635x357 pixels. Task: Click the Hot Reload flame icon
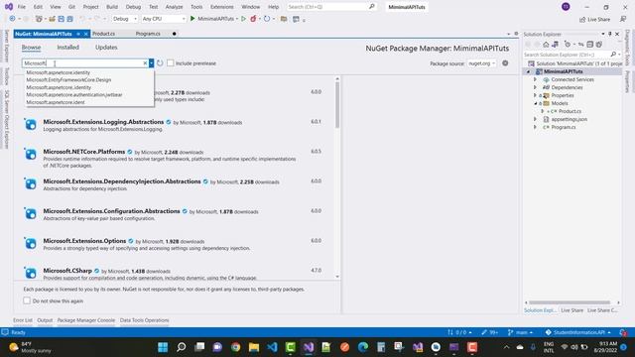coord(253,19)
